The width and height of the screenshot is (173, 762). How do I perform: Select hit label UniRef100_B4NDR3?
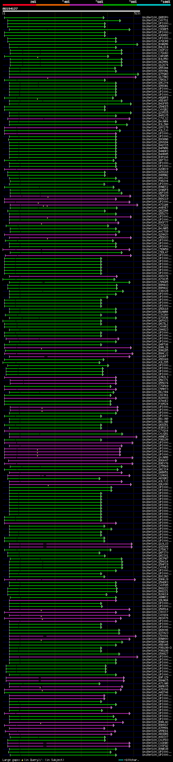click(x=155, y=151)
